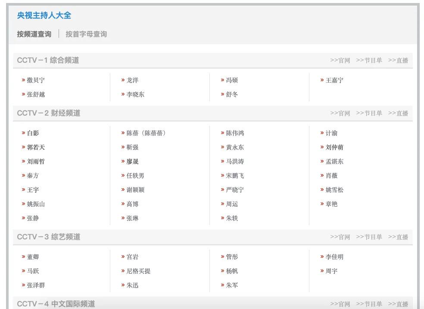Image resolution: width=424 pixels, height=309 pixels.
Task: Choose host 杨帆
Action: (232, 271)
